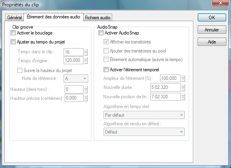Viewport: 231px width, 168px height.
Task: Open Algorithme de rendu en différé dropdown
Action: point(144,132)
